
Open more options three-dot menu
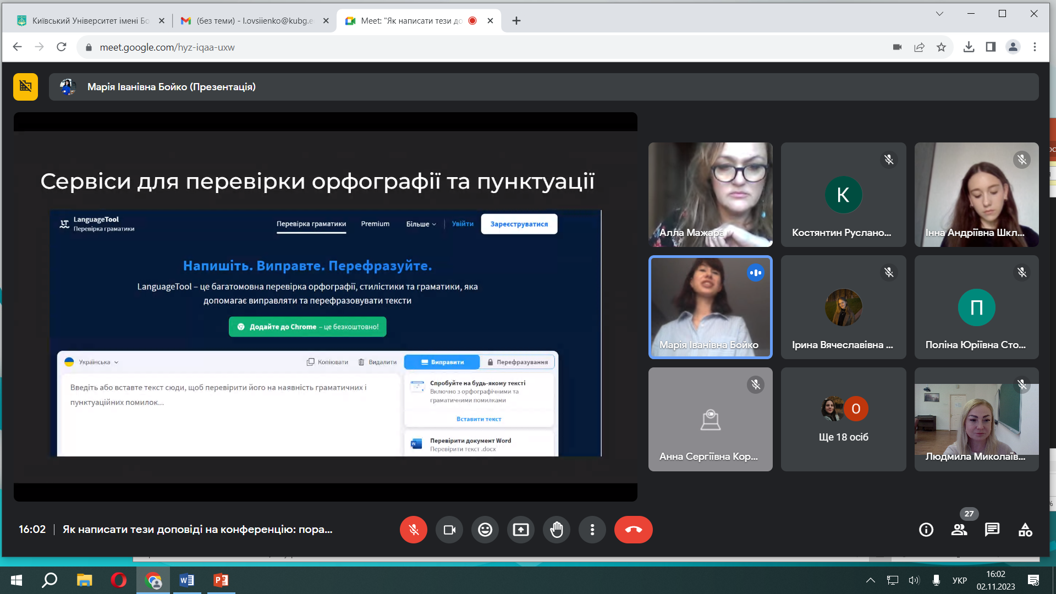click(x=592, y=530)
